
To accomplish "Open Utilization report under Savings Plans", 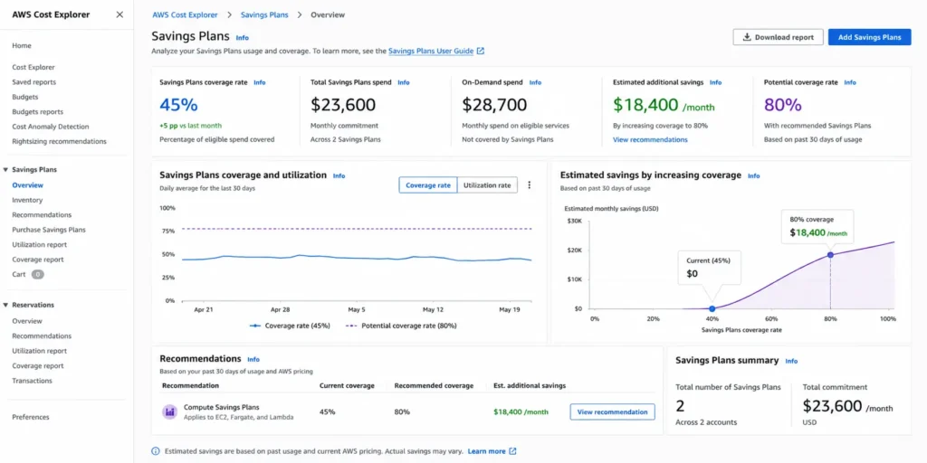I will (39, 244).
